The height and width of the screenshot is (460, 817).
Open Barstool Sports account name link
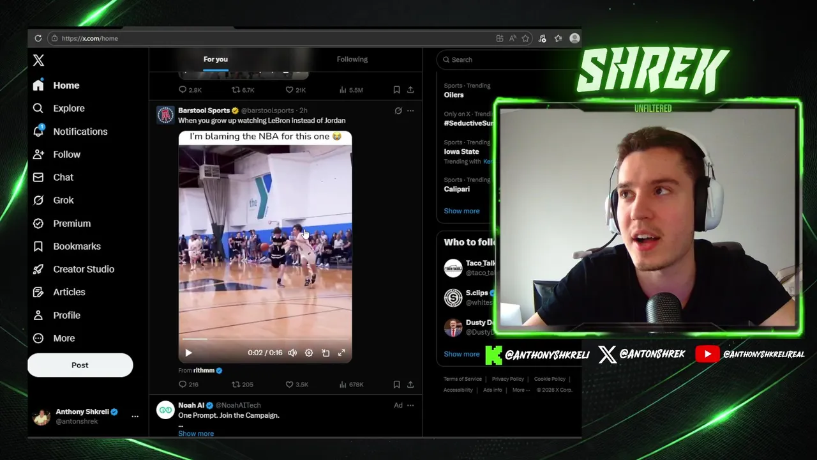click(204, 111)
